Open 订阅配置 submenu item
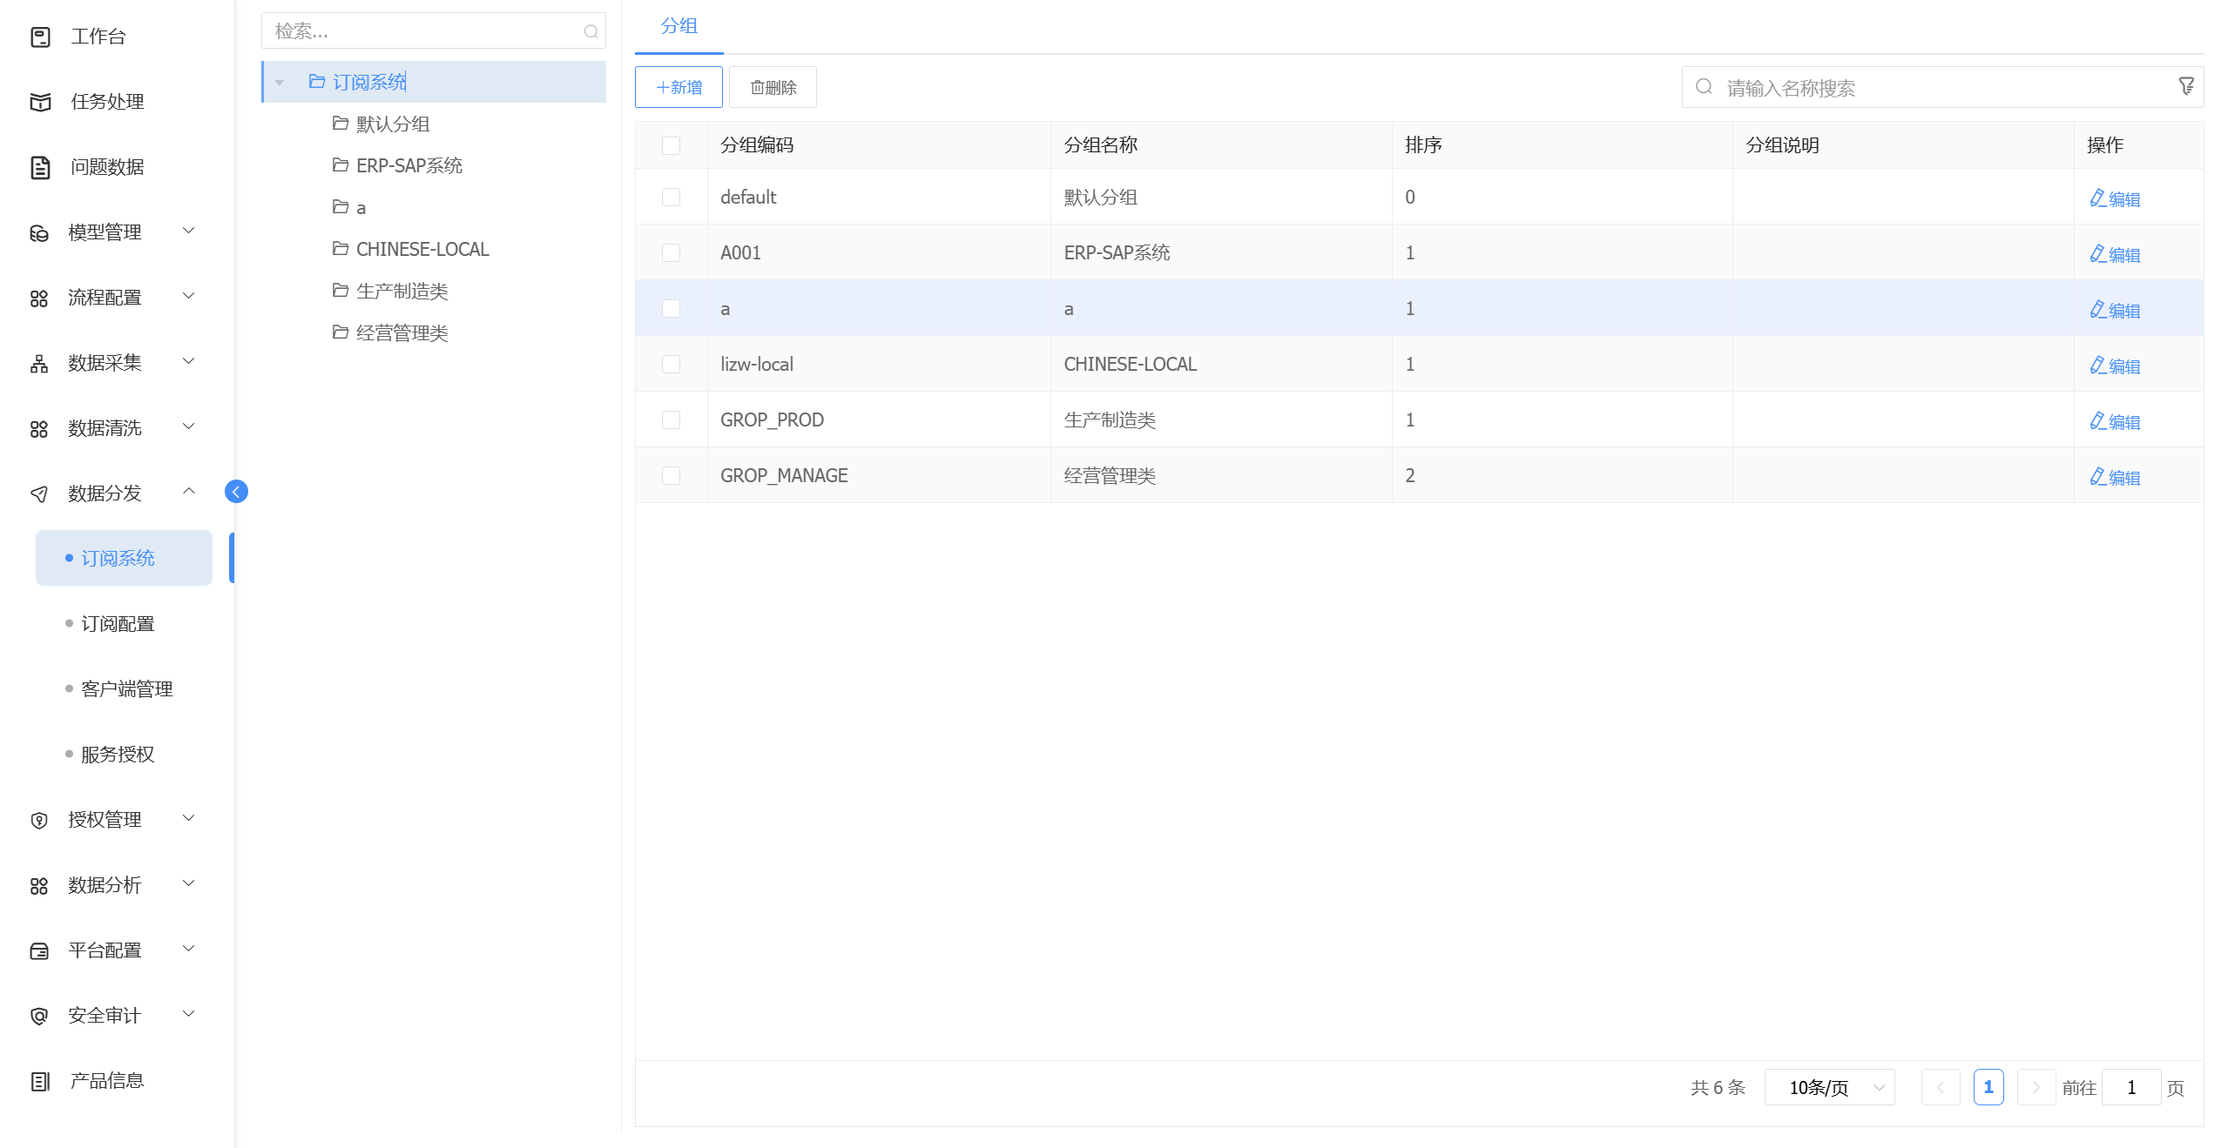 coord(118,624)
